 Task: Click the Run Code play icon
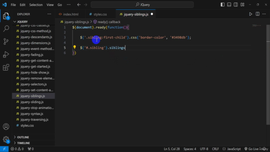point(251,14)
